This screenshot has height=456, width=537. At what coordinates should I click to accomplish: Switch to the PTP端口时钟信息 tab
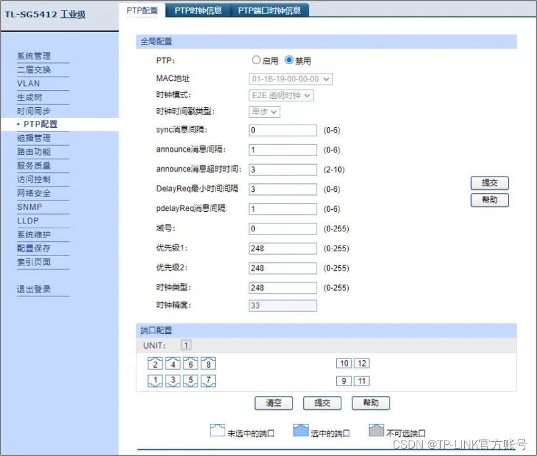pyautogui.click(x=270, y=10)
